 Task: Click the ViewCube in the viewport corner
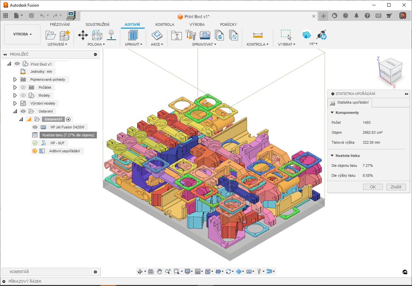click(x=391, y=70)
